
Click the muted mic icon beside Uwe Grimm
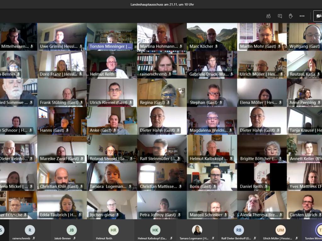click(81, 46)
